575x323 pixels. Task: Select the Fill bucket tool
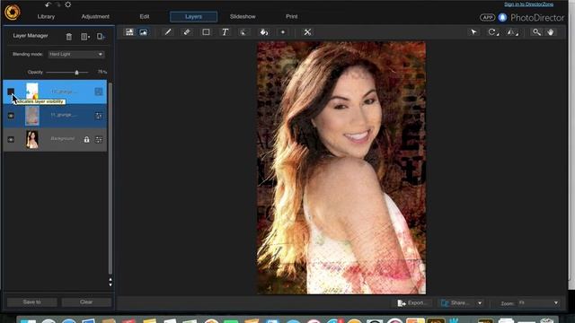click(x=264, y=32)
